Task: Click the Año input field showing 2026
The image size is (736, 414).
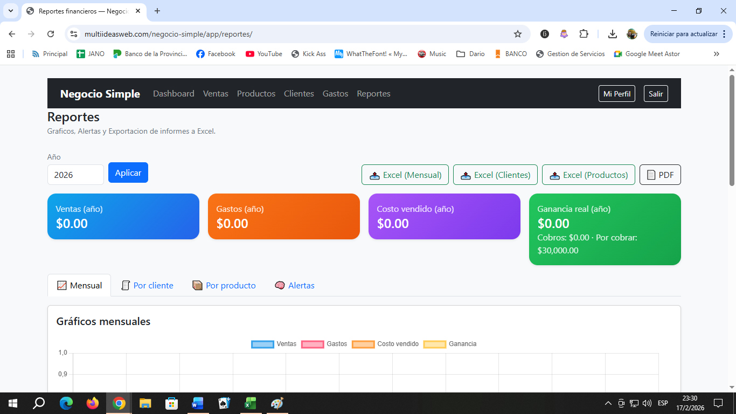Action: (x=75, y=175)
